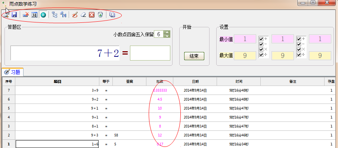
Task: Decrease the decimal rounding places stepper
Action: pos(167,36)
